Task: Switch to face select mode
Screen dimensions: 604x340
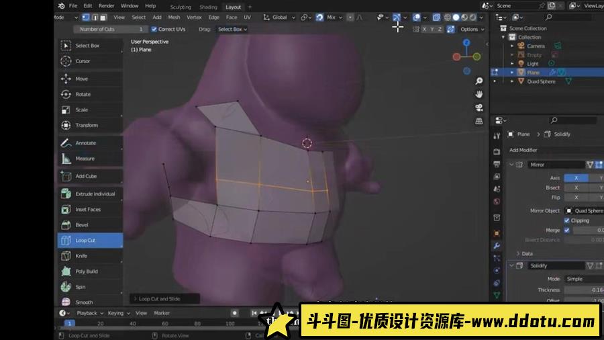Action: click(103, 17)
